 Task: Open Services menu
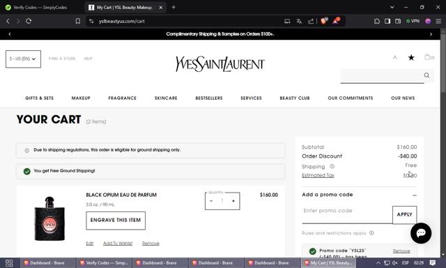pyautogui.click(x=251, y=98)
